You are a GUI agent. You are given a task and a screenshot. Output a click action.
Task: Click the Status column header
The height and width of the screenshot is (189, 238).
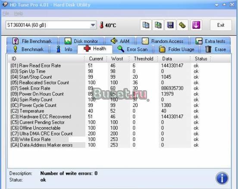[201, 59]
